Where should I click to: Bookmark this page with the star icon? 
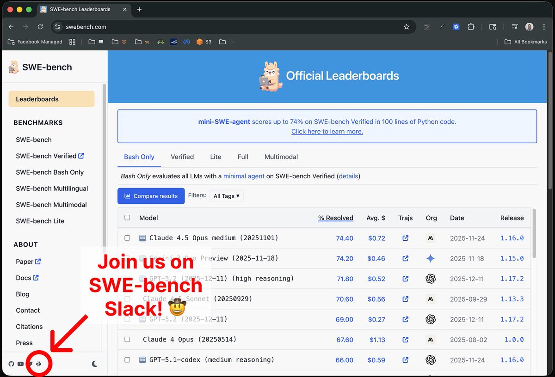(x=407, y=27)
